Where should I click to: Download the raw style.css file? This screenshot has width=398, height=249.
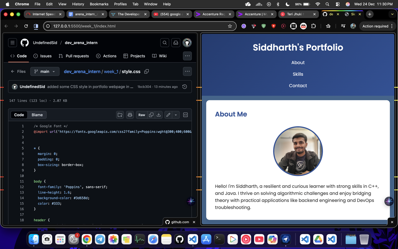coord(159,115)
